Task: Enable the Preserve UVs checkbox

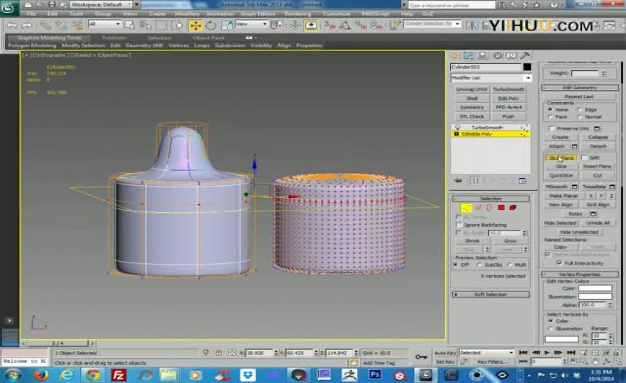Action: [x=551, y=128]
